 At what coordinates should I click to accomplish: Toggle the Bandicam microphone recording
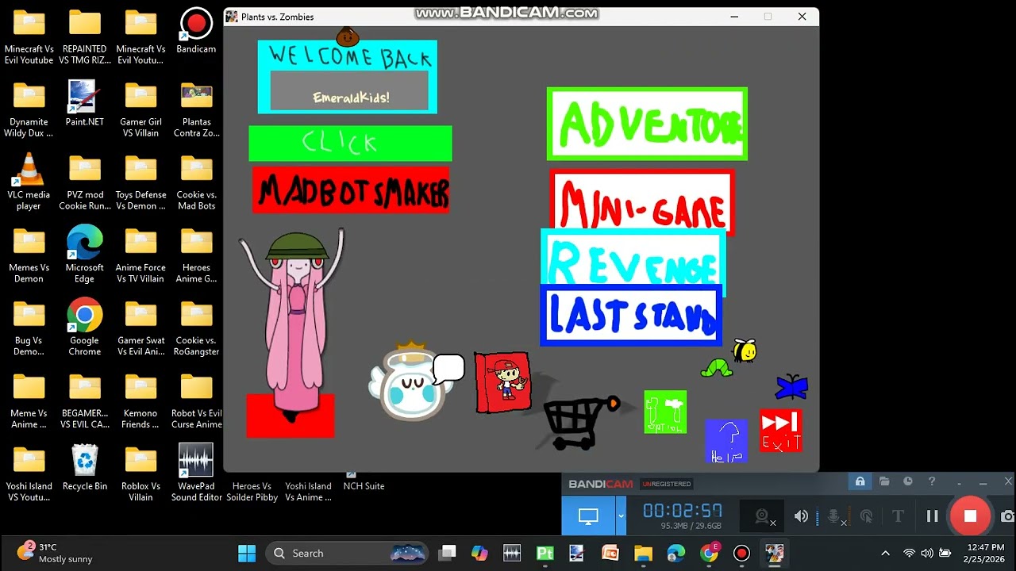[x=835, y=517]
